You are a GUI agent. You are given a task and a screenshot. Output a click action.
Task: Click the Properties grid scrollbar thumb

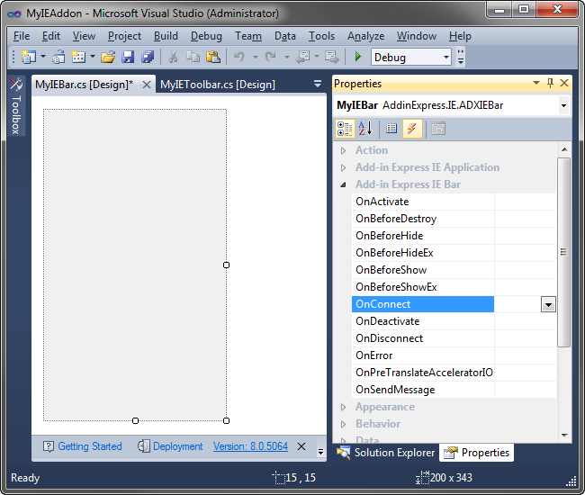tap(563, 253)
